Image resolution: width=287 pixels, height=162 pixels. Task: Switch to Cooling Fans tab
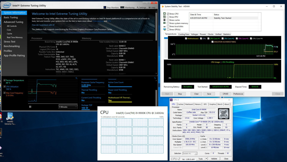coord(184,34)
